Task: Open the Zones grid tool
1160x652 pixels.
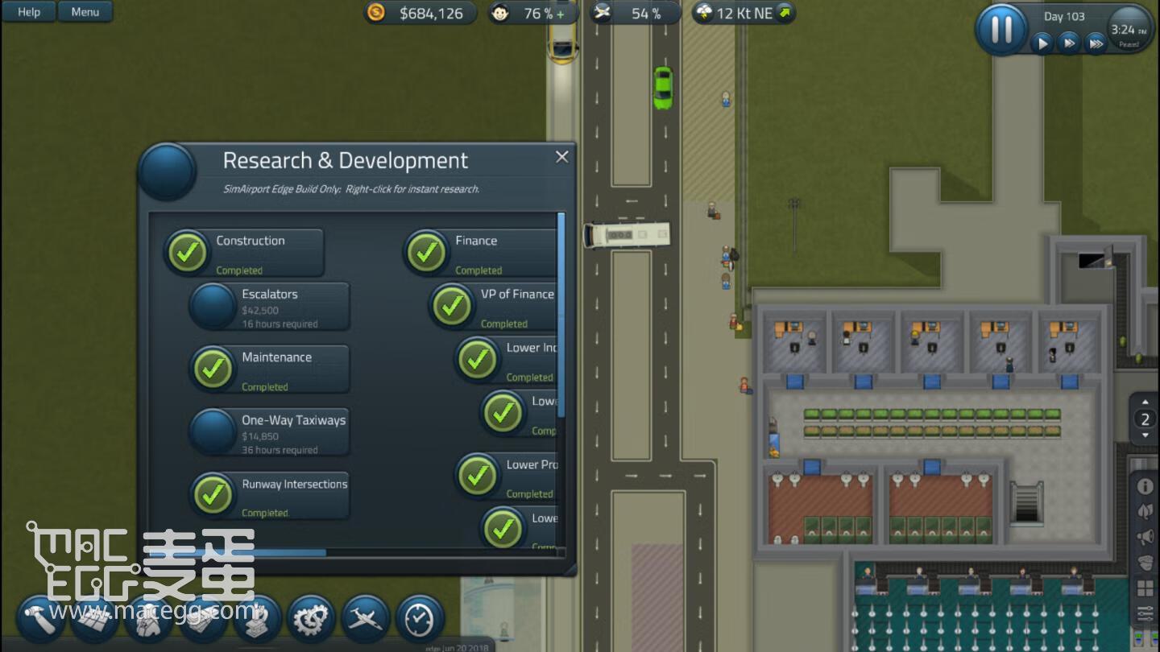Action: pos(94,618)
